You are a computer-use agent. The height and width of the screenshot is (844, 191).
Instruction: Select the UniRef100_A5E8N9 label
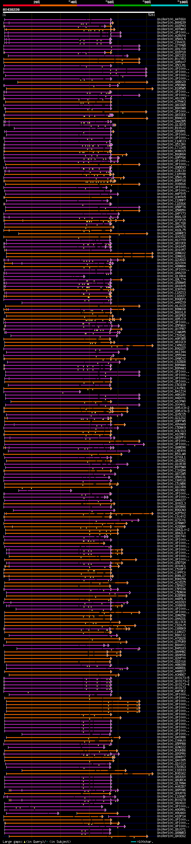(171, 85)
